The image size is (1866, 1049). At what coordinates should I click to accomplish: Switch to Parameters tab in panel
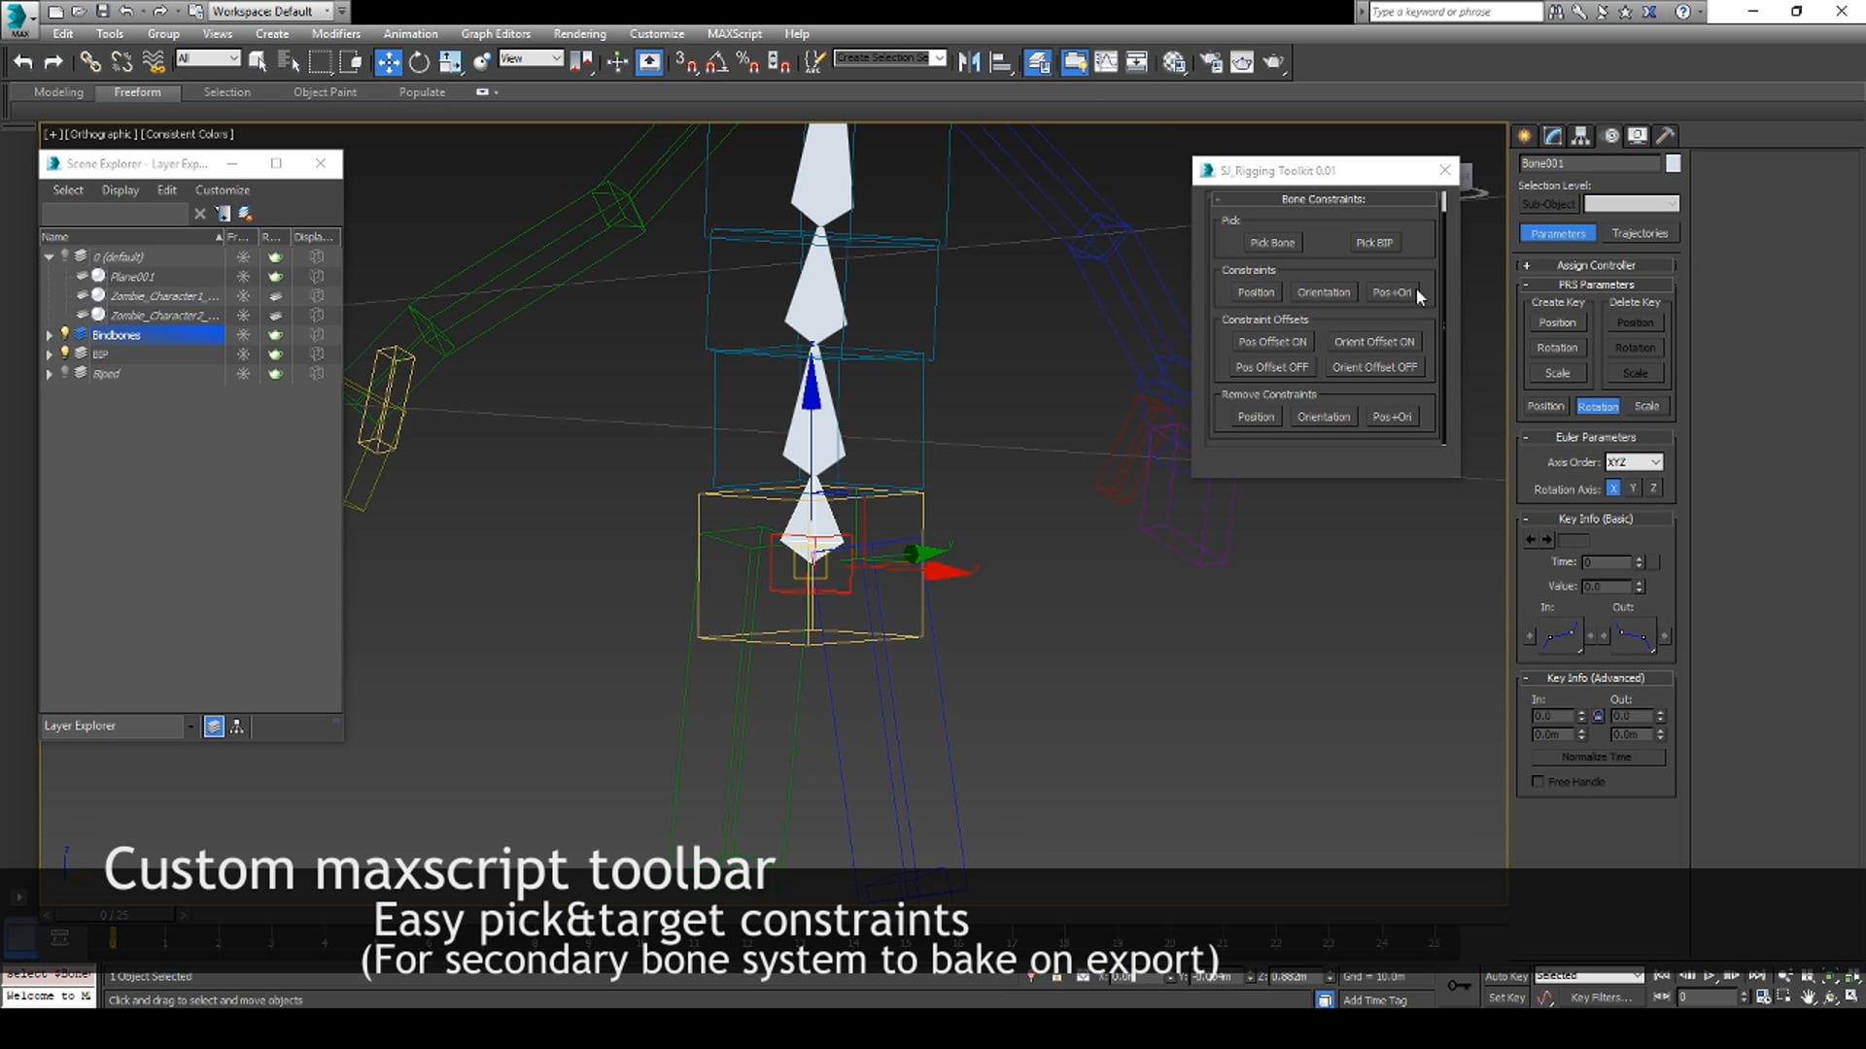pos(1559,233)
